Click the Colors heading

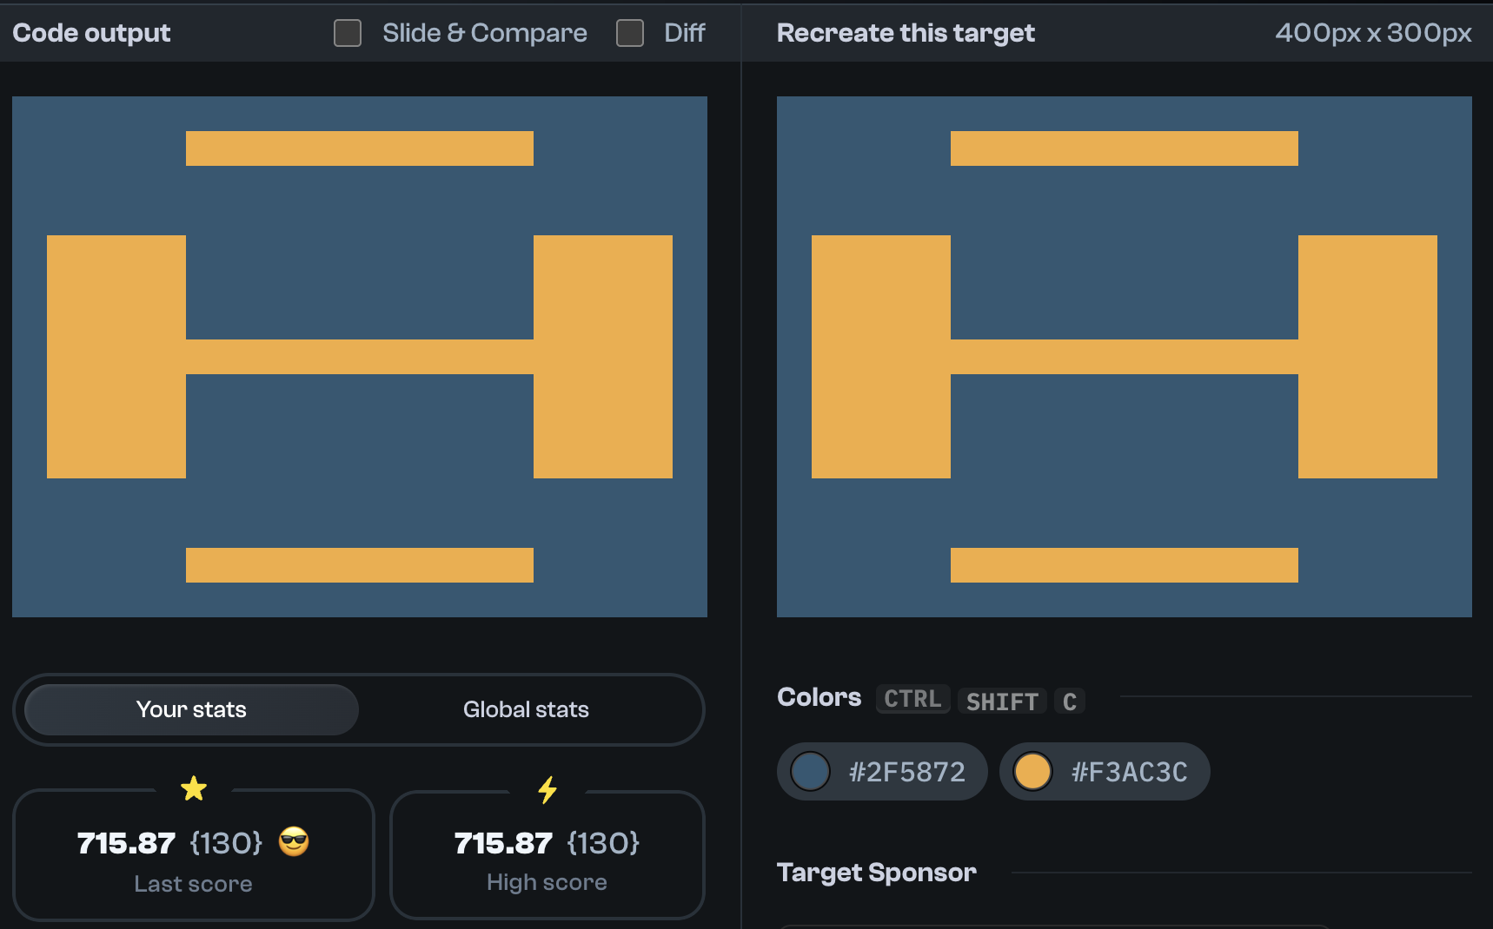pos(819,697)
